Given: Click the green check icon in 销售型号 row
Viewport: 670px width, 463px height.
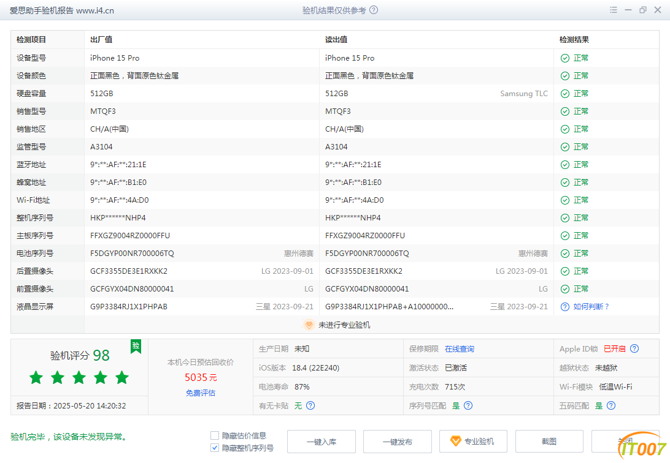Looking at the screenshot, I should 565,111.
